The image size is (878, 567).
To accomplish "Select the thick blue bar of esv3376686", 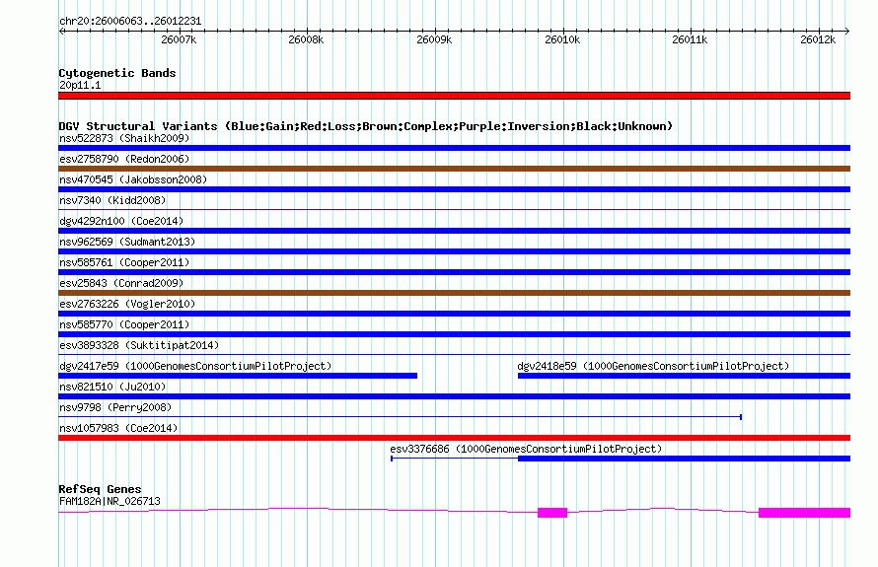I will click(x=685, y=459).
